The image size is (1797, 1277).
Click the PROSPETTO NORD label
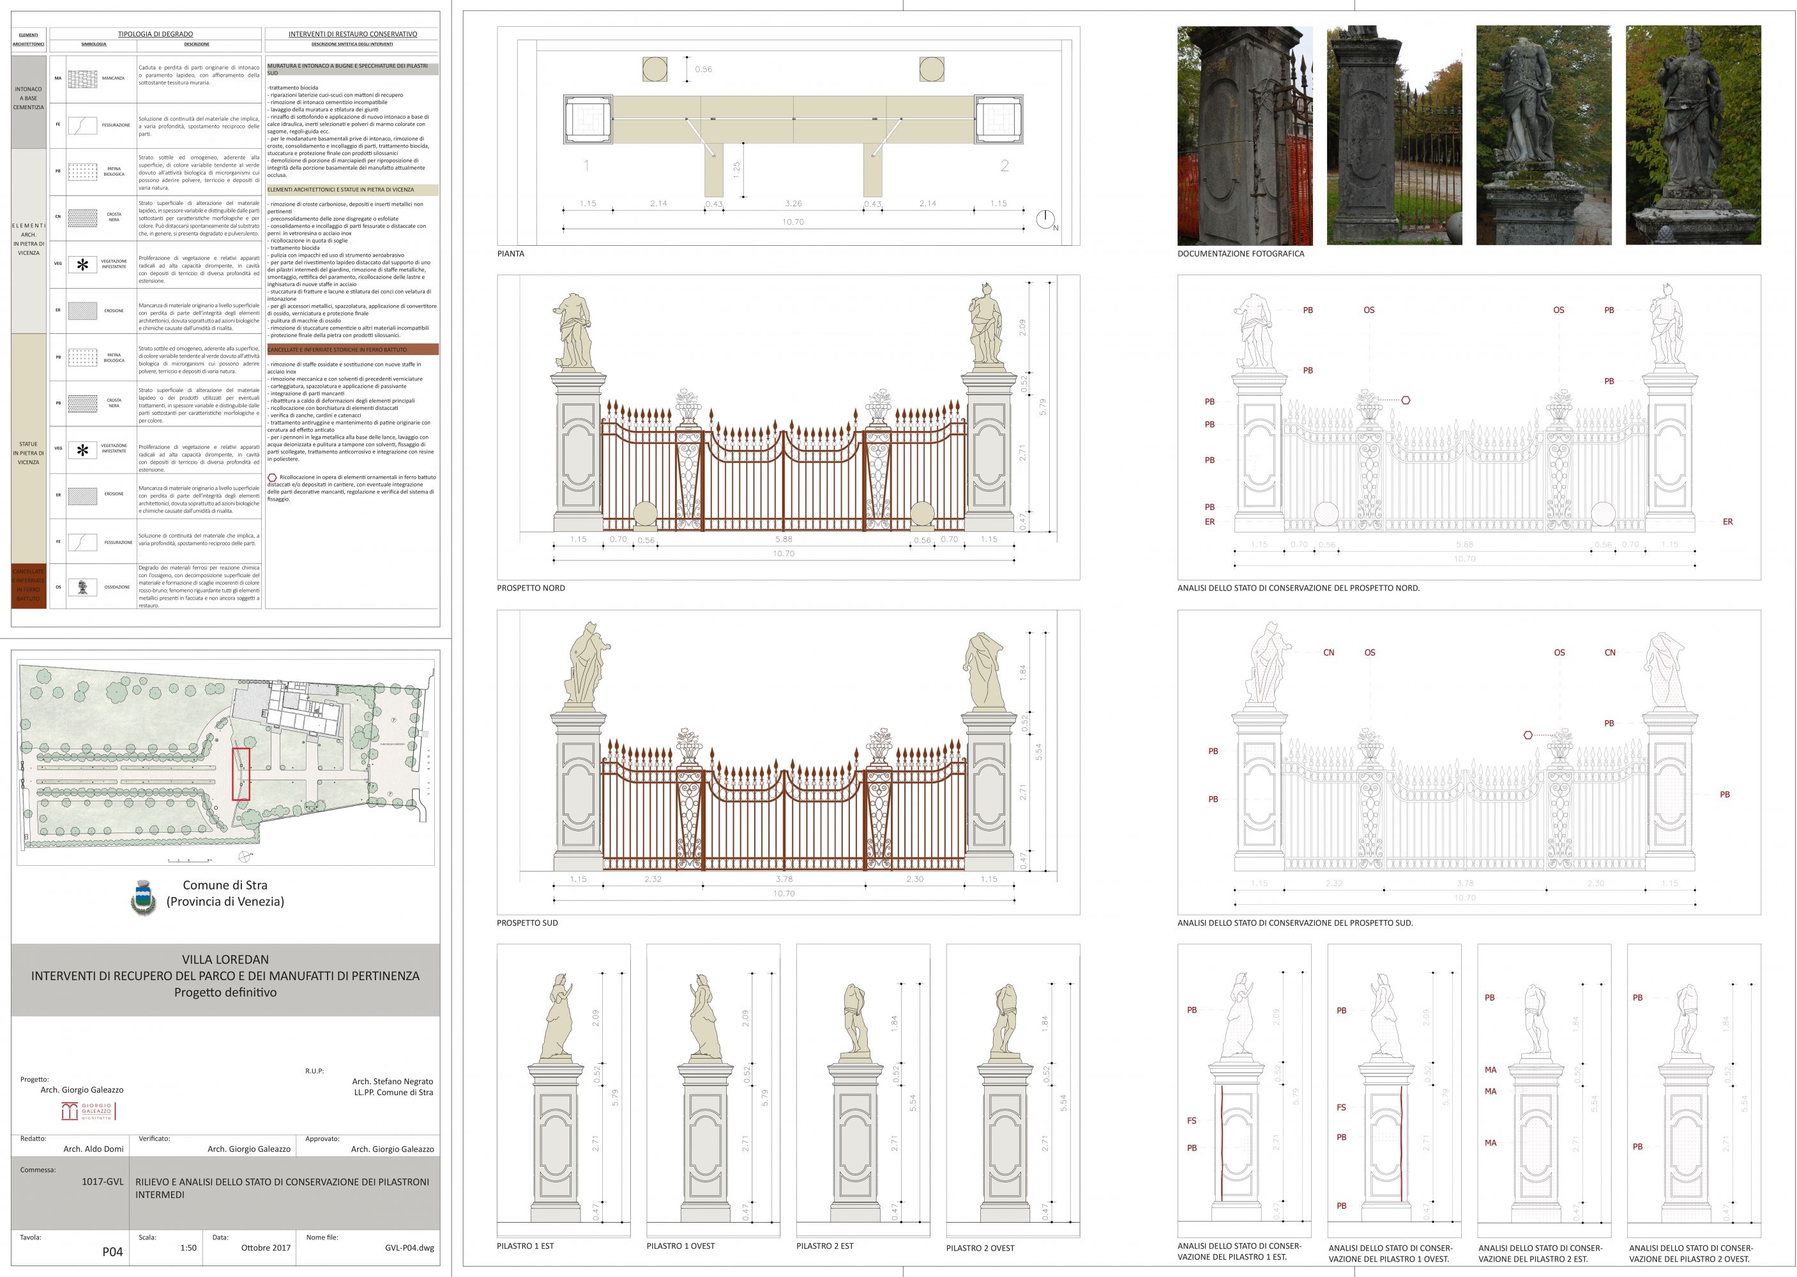point(531,588)
